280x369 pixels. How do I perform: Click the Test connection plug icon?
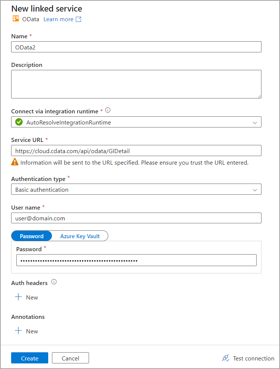coord(225,358)
